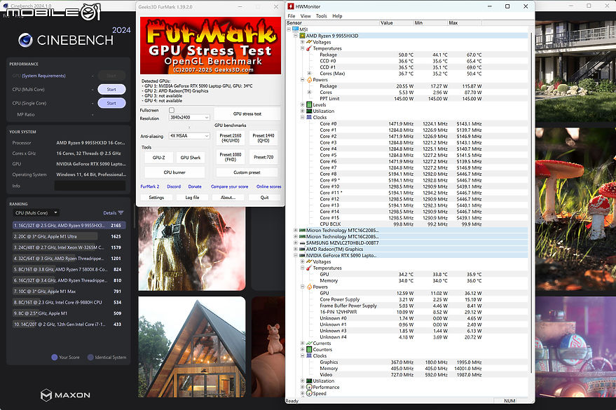Click the SAMSUNG MZVLC2T0HBLD drive icon
Image resolution: width=616 pixels, height=410 pixels.
click(303, 243)
